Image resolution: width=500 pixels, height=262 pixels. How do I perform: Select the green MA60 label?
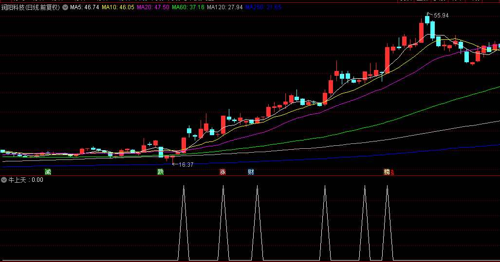pyautogui.click(x=188, y=8)
